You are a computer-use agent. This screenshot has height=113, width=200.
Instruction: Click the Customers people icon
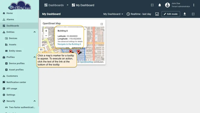(x=4, y=76)
